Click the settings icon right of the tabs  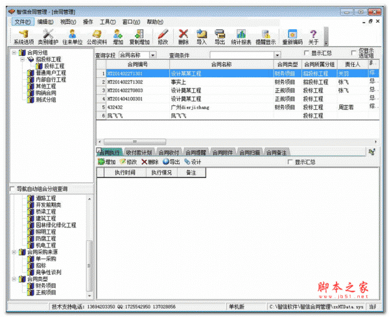point(371,151)
